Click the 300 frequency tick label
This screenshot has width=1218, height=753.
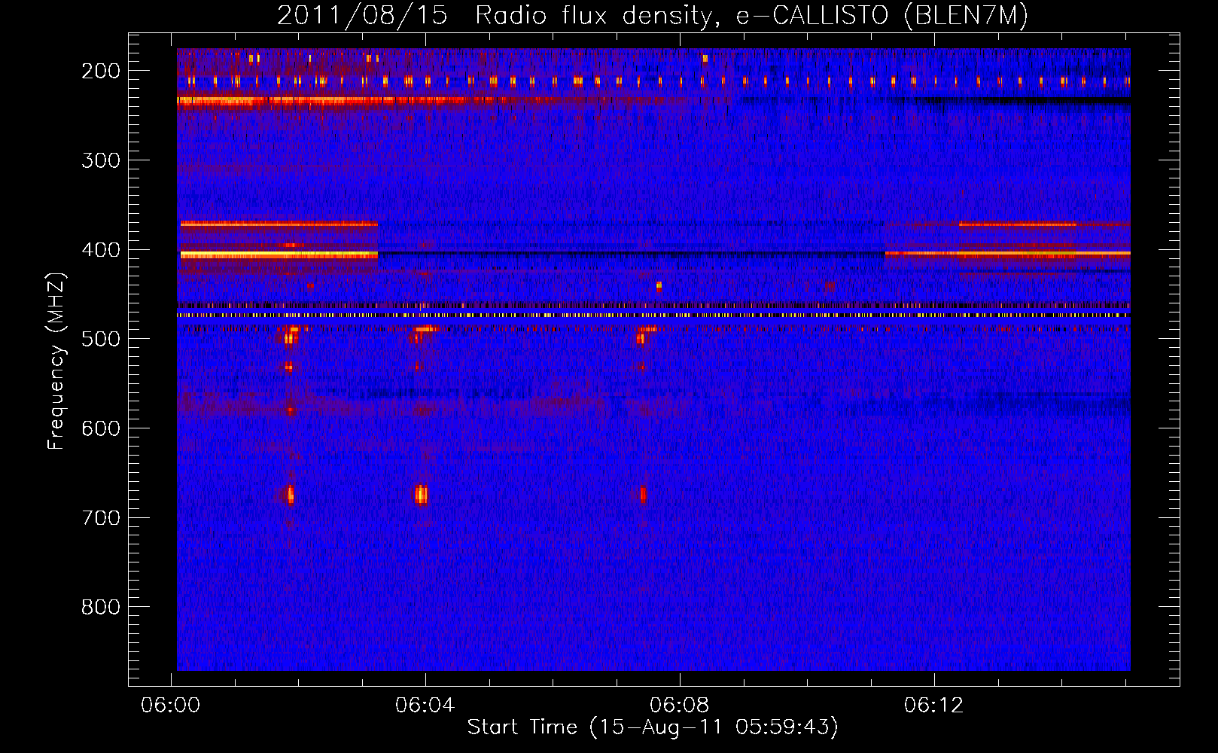[101, 160]
